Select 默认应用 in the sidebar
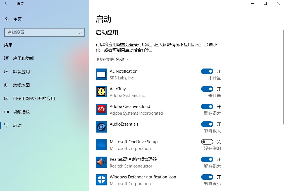284x191 pixels. 21,72
